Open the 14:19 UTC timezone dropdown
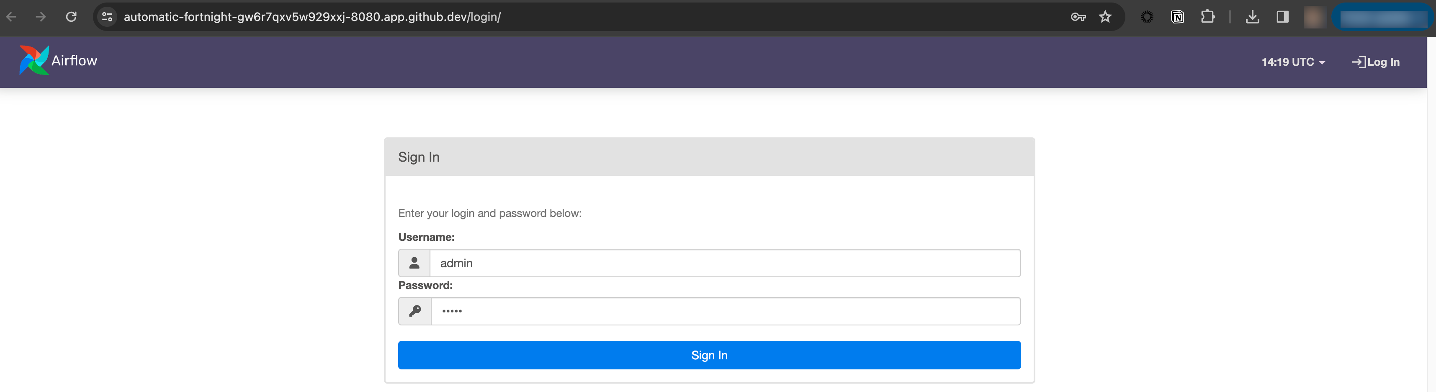The width and height of the screenshot is (1436, 392). [x=1293, y=62]
